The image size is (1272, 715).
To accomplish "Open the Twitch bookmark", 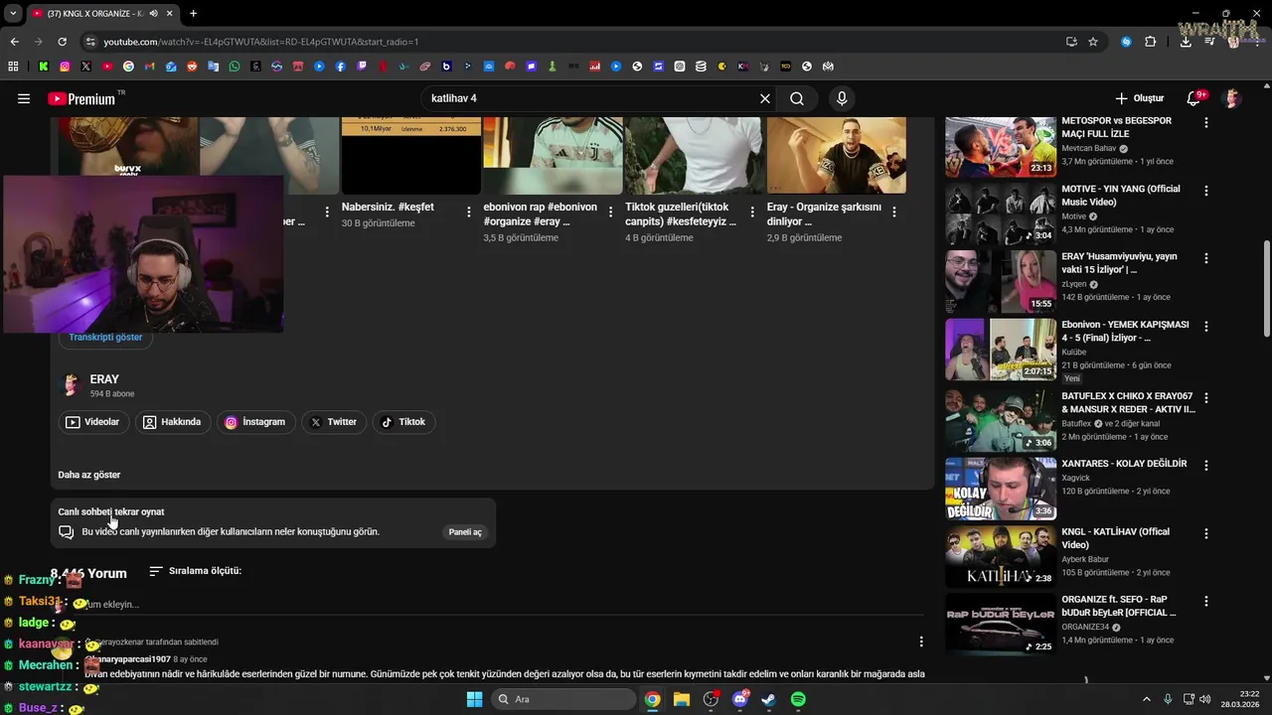I will 362,67.
